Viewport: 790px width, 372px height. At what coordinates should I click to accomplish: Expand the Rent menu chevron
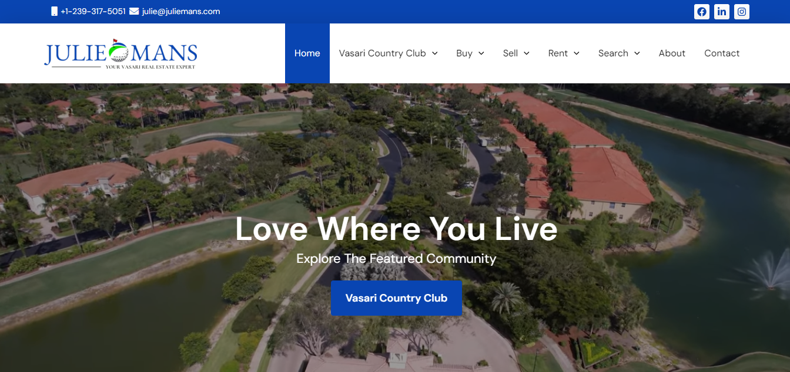click(577, 53)
